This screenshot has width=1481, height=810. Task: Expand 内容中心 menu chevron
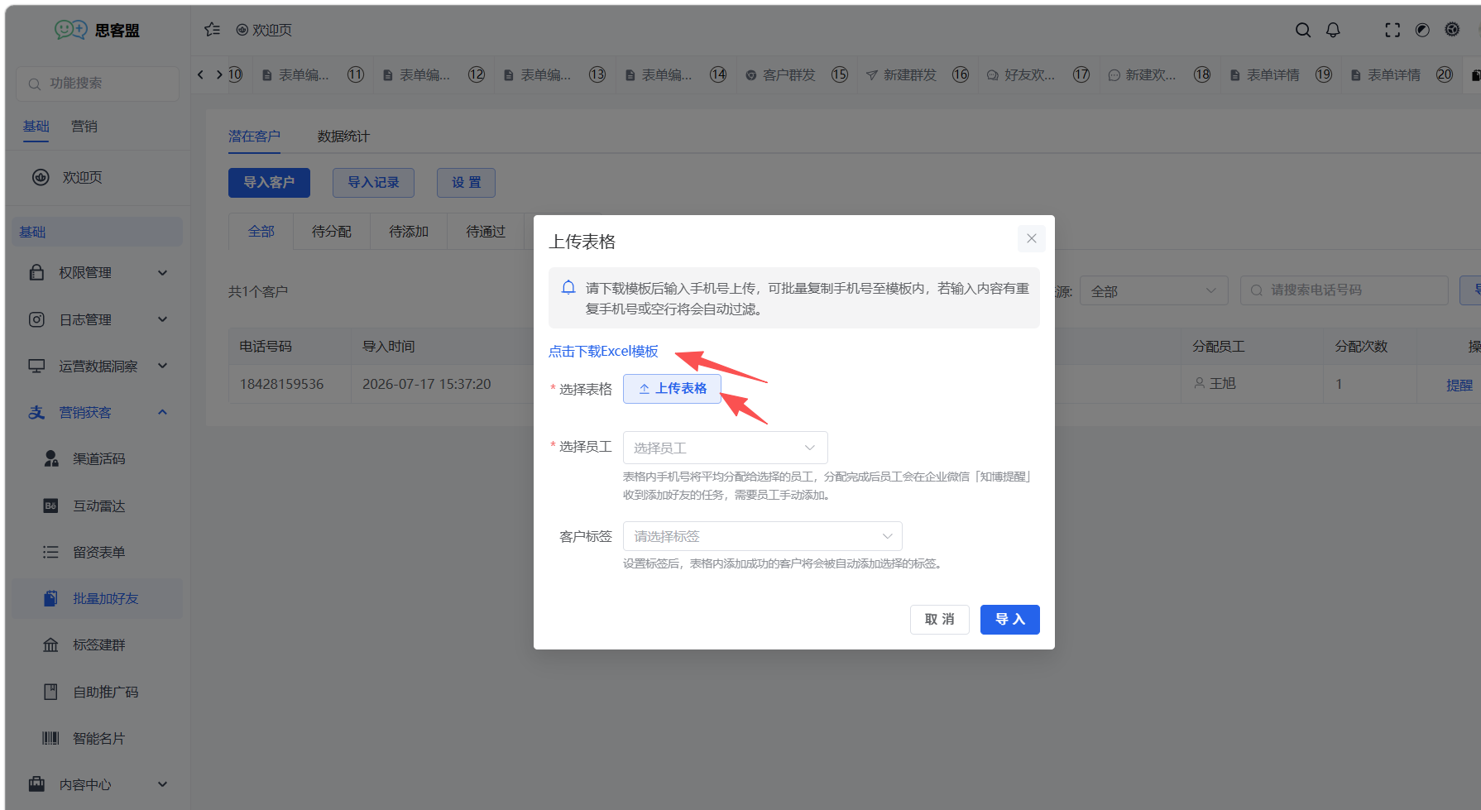(x=163, y=784)
